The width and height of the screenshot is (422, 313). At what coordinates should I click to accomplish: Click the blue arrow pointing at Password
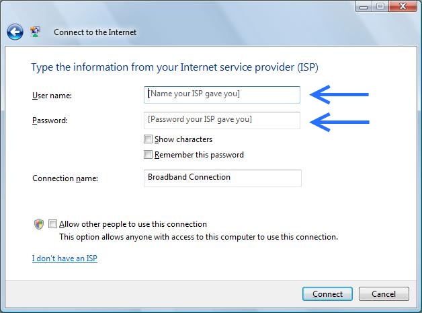pyautogui.click(x=340, y=121)
